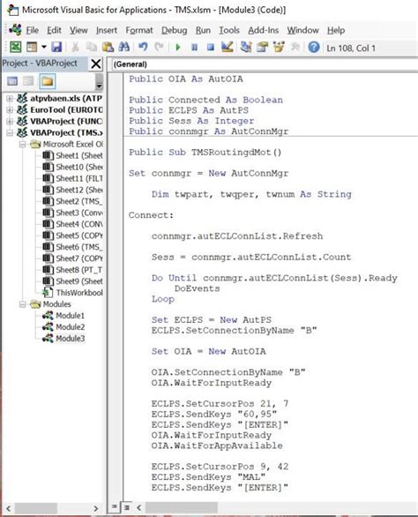Click the Break pause icon

click(x=195, y=48)
